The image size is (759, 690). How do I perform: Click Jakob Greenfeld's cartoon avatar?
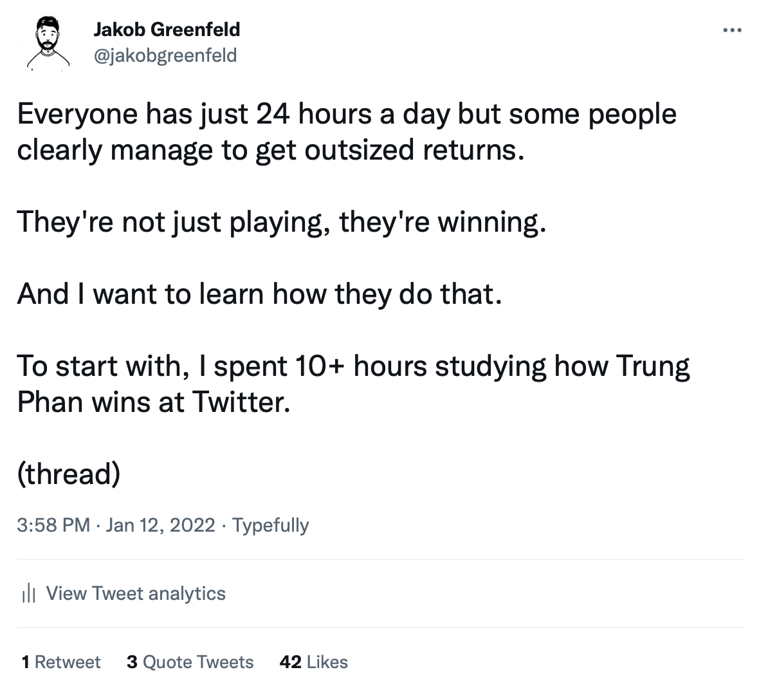(48, 43)
